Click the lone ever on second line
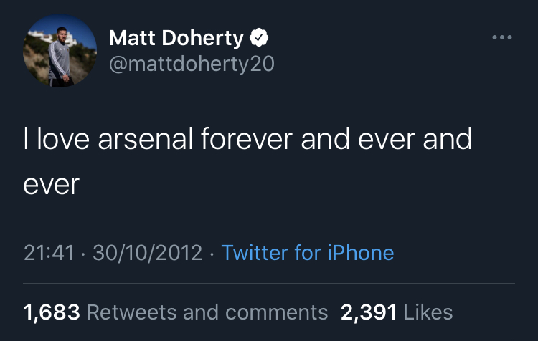 pyautogui.click(x=51, y=185)
